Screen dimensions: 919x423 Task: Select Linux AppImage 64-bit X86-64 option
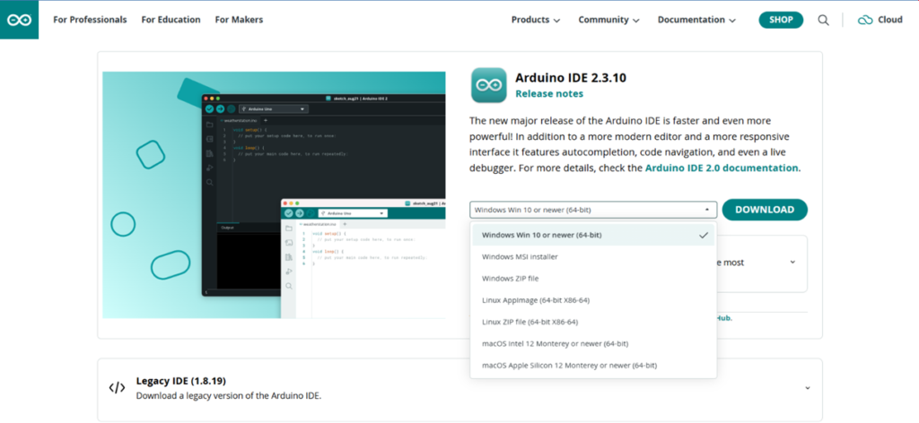593,300
